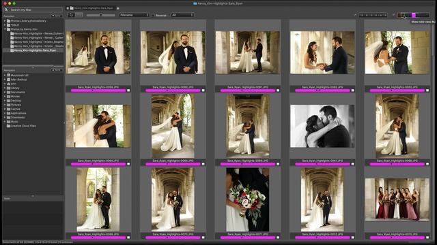Viewport: 437px width, 245px height.
Task: Click the Caches folder icon
Action: (x=9, y=109)
